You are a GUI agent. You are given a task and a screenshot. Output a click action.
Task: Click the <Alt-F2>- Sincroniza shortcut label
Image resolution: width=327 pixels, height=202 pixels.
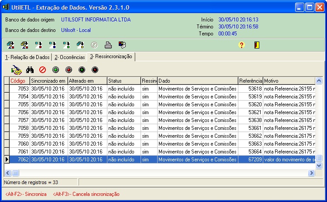pyautogui.click(x=26, y=194)
